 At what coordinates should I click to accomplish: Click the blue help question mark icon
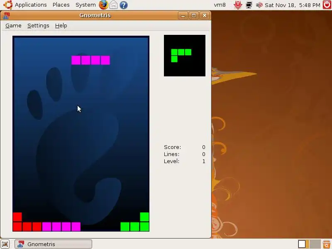(124, 5)
